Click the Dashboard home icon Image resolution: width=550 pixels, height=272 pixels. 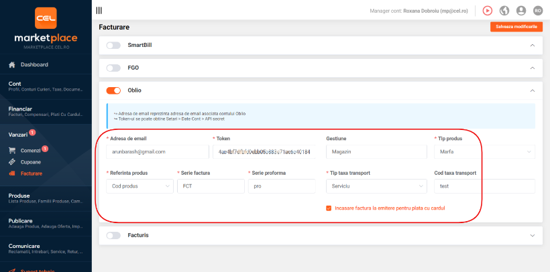coord(12,65)
